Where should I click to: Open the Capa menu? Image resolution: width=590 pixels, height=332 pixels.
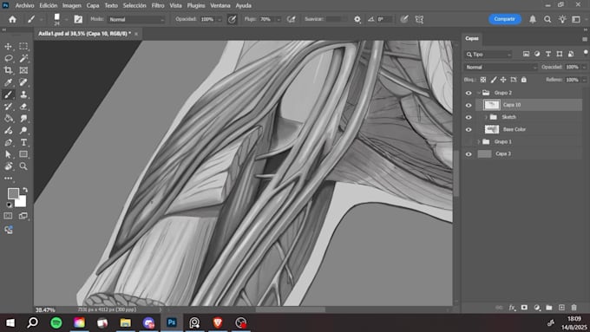(93, 6)
